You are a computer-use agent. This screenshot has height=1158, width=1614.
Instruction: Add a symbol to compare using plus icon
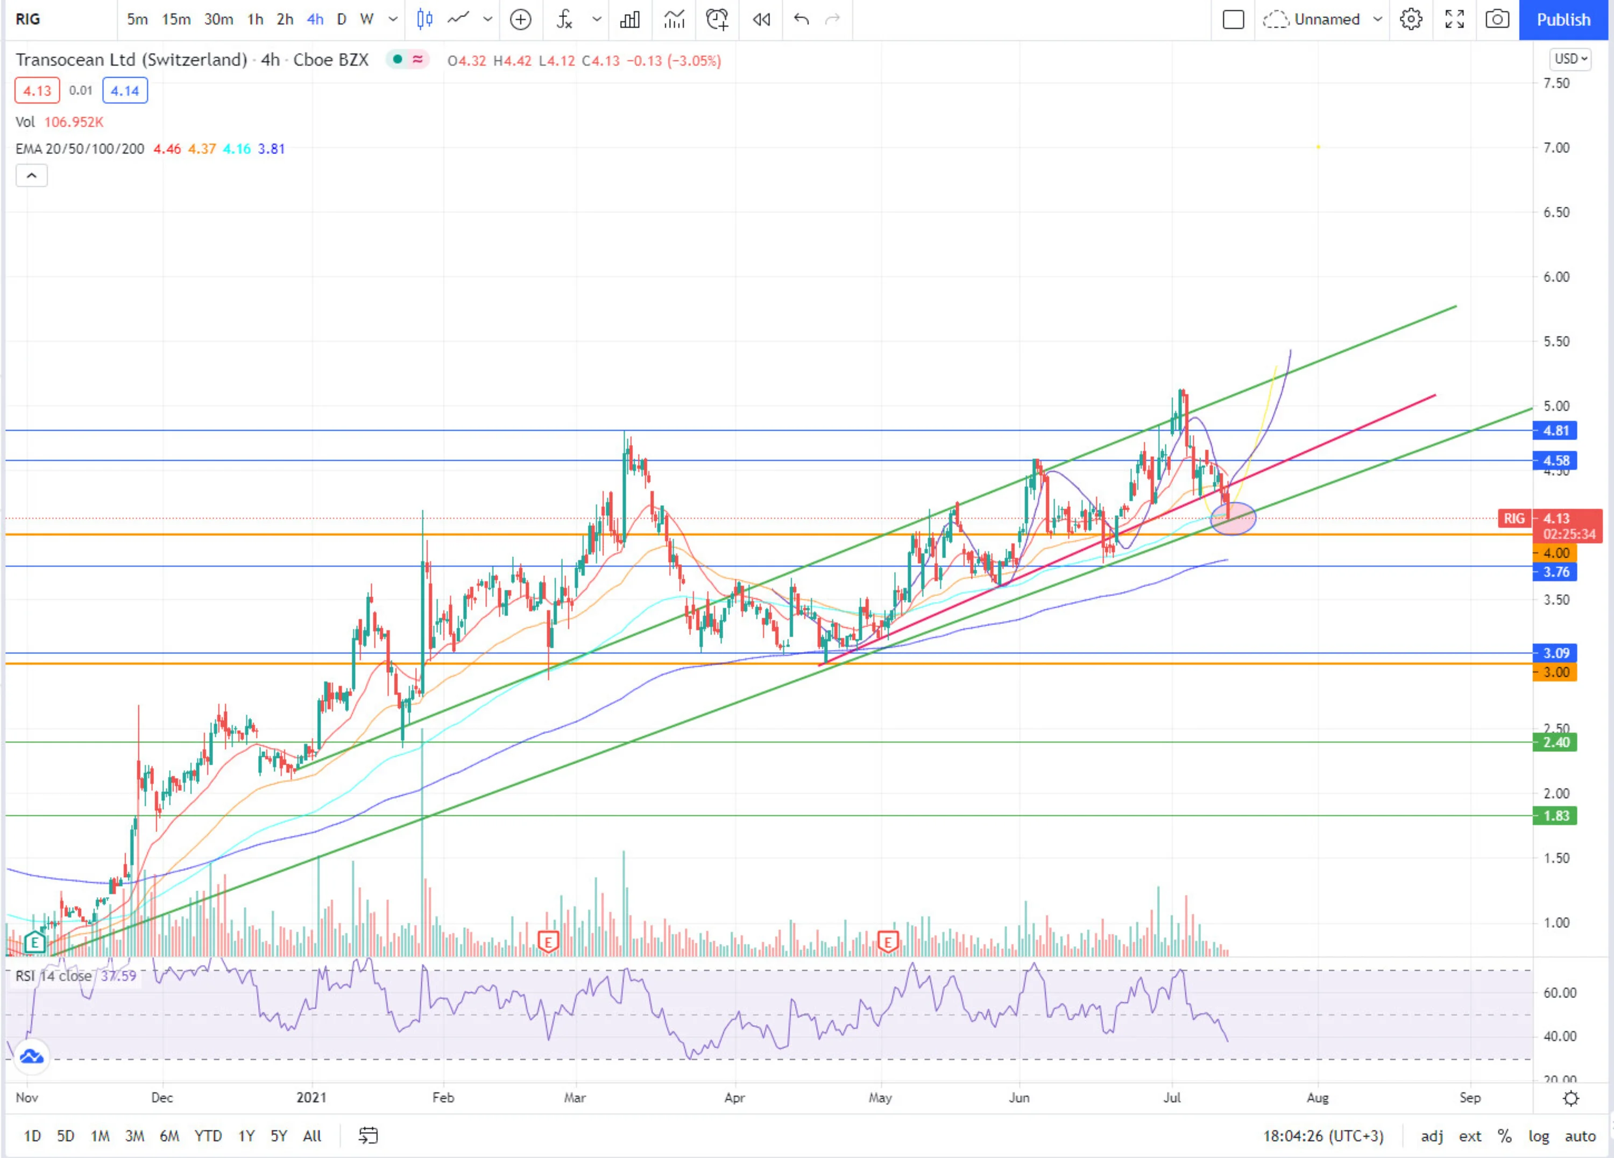click(x=521, y=19)
